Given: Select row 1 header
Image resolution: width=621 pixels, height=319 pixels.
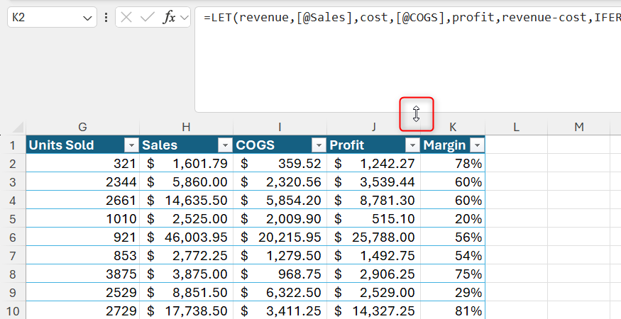Looking at the screenshot, I should pyautogui.click(x=13, y=145).
